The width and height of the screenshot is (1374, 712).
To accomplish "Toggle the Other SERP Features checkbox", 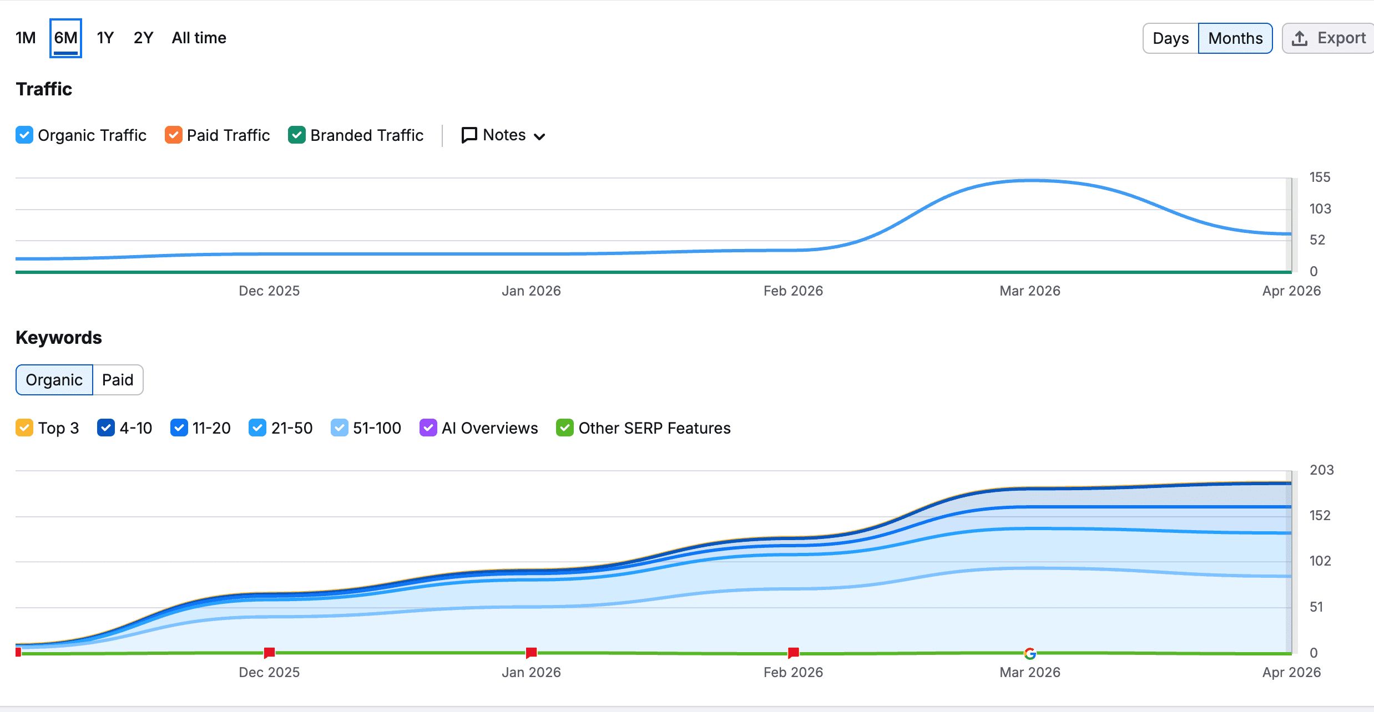I will click(564, 428).
